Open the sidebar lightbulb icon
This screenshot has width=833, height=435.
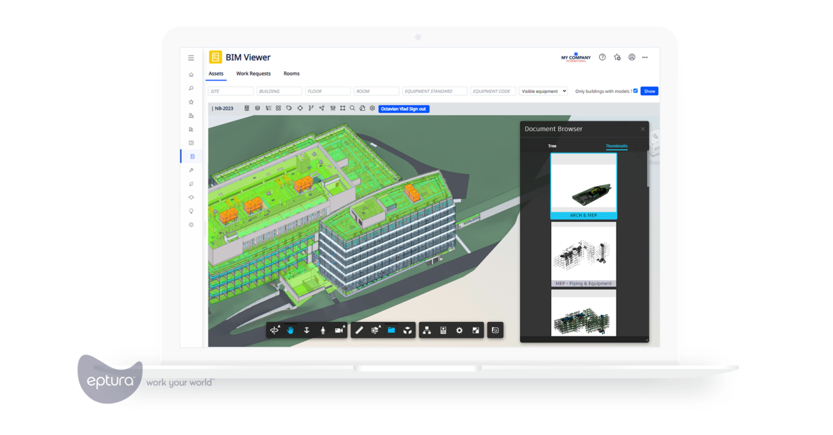[191, 211]
